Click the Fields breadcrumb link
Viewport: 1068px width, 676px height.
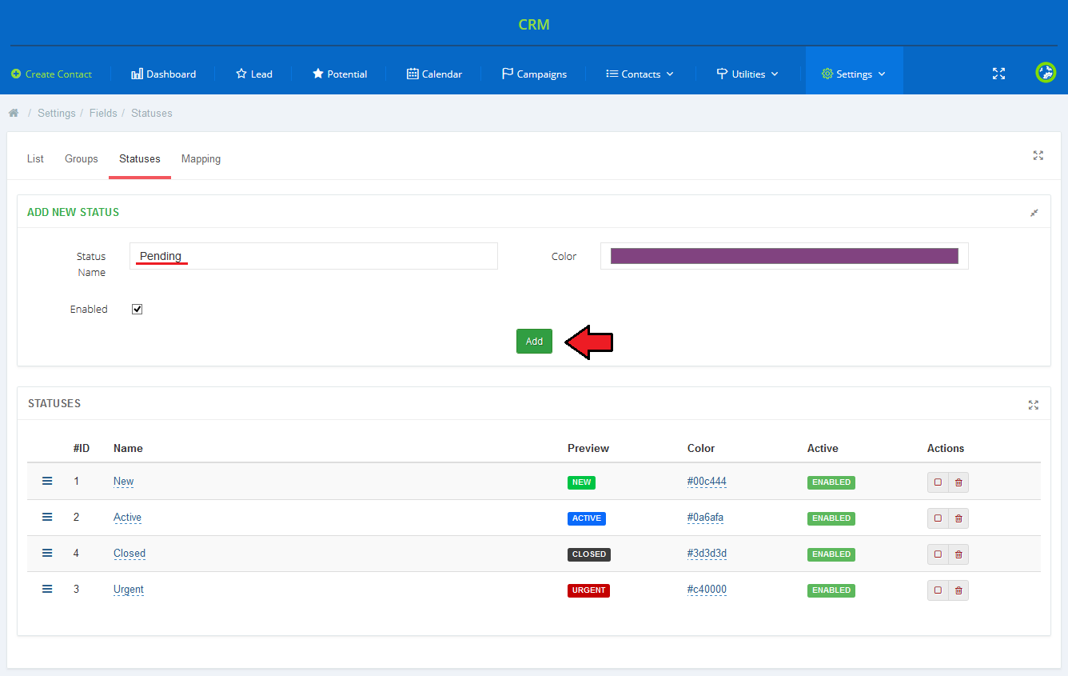point(103,113)
